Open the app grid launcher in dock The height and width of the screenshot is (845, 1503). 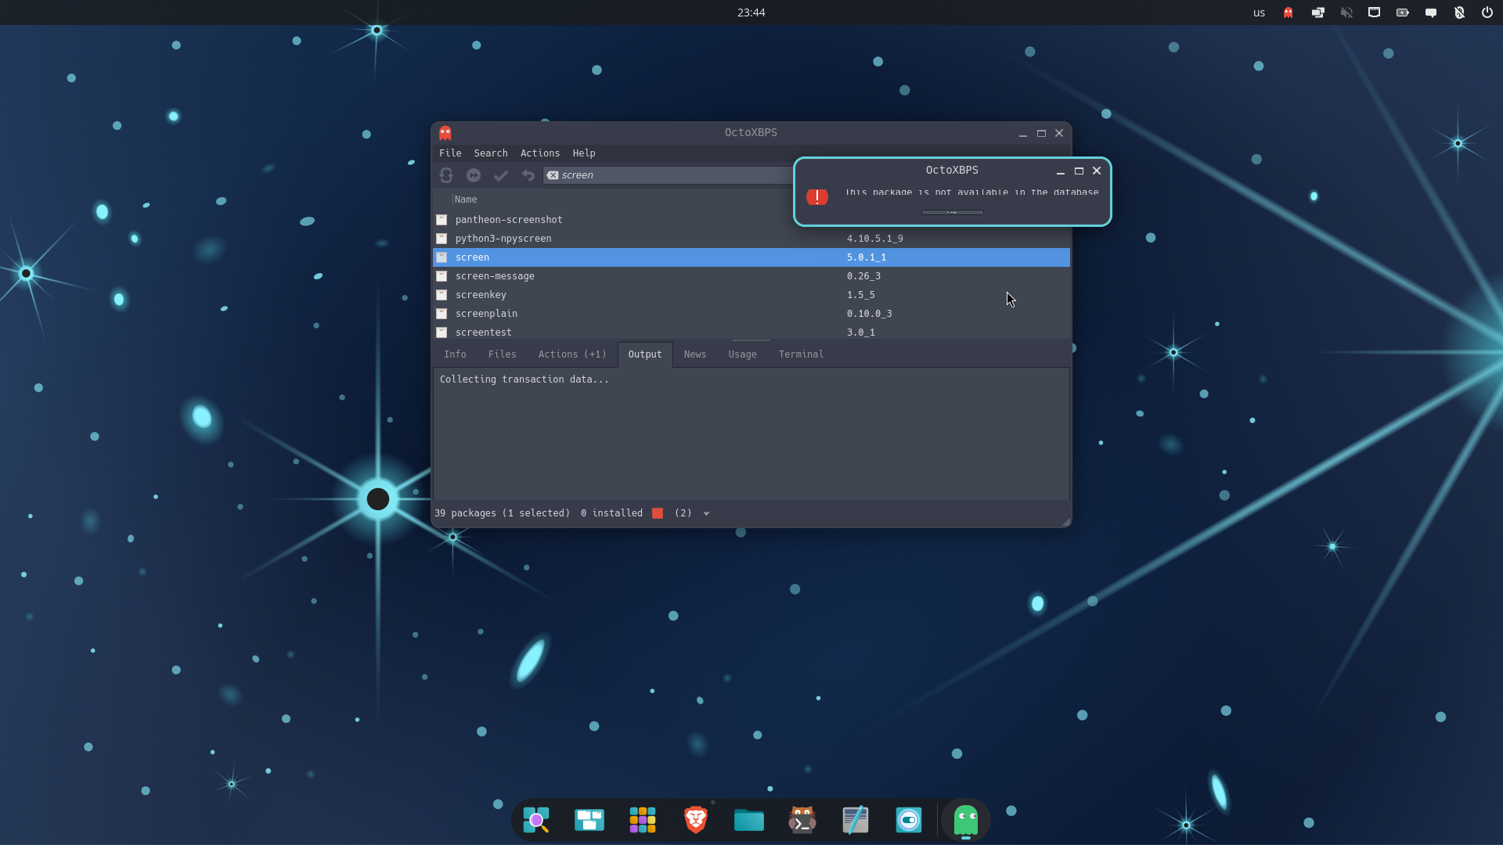[643, 819]
